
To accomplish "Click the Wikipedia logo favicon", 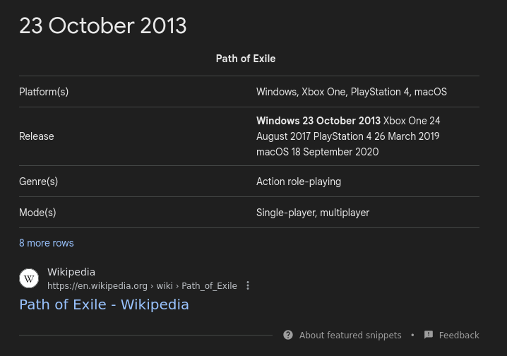I will (29, 278).
